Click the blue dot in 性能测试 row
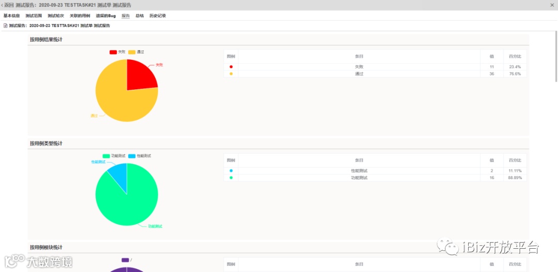 tap(231, 171)
